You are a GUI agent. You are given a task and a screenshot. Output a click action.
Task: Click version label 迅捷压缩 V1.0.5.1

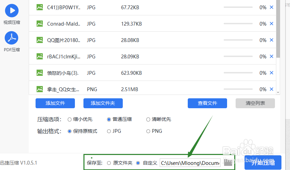[x=18, y=163]
